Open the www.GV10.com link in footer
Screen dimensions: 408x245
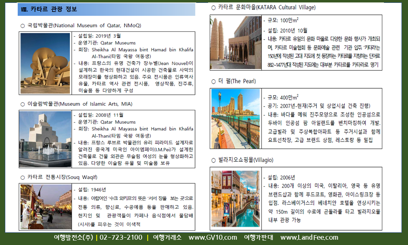(213, 238)
